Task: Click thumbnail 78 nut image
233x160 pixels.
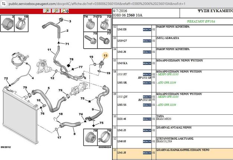Action: [x=90, y=137]
